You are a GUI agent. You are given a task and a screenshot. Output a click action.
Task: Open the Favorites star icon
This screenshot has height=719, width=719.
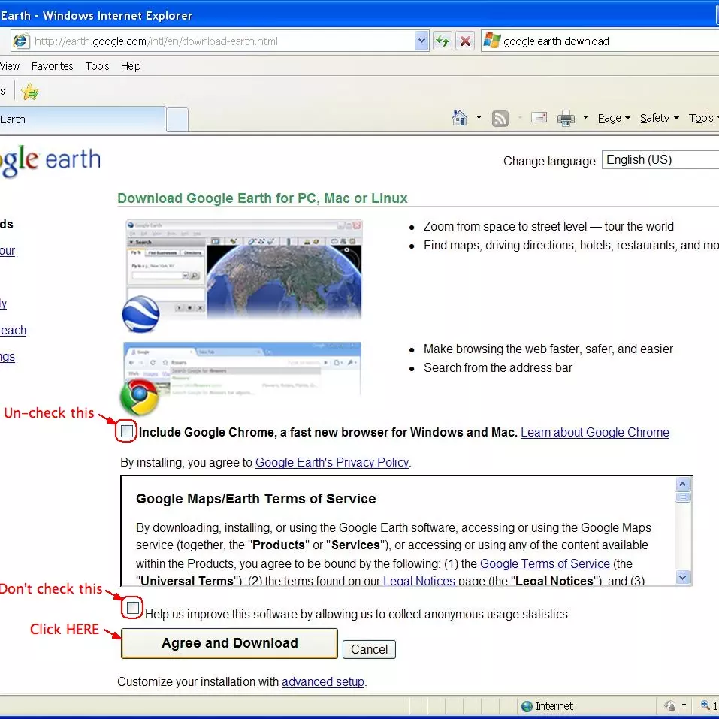[29, 92]
